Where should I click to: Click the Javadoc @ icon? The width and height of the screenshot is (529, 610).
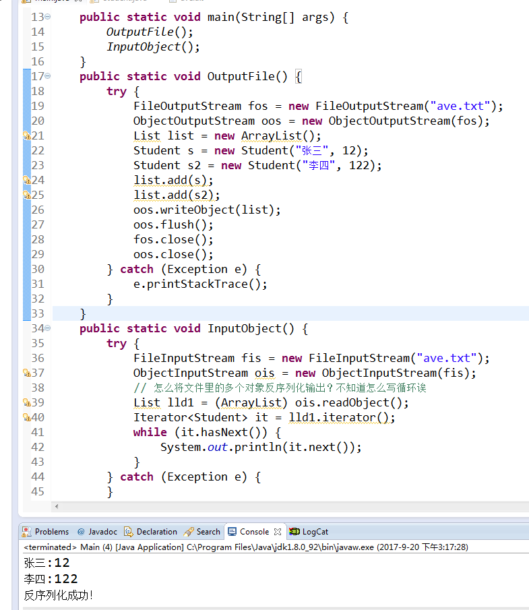click(x=81, y=532)
